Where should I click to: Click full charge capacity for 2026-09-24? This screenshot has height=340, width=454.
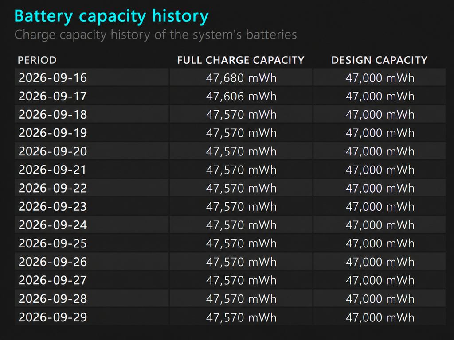click(241, 225)
